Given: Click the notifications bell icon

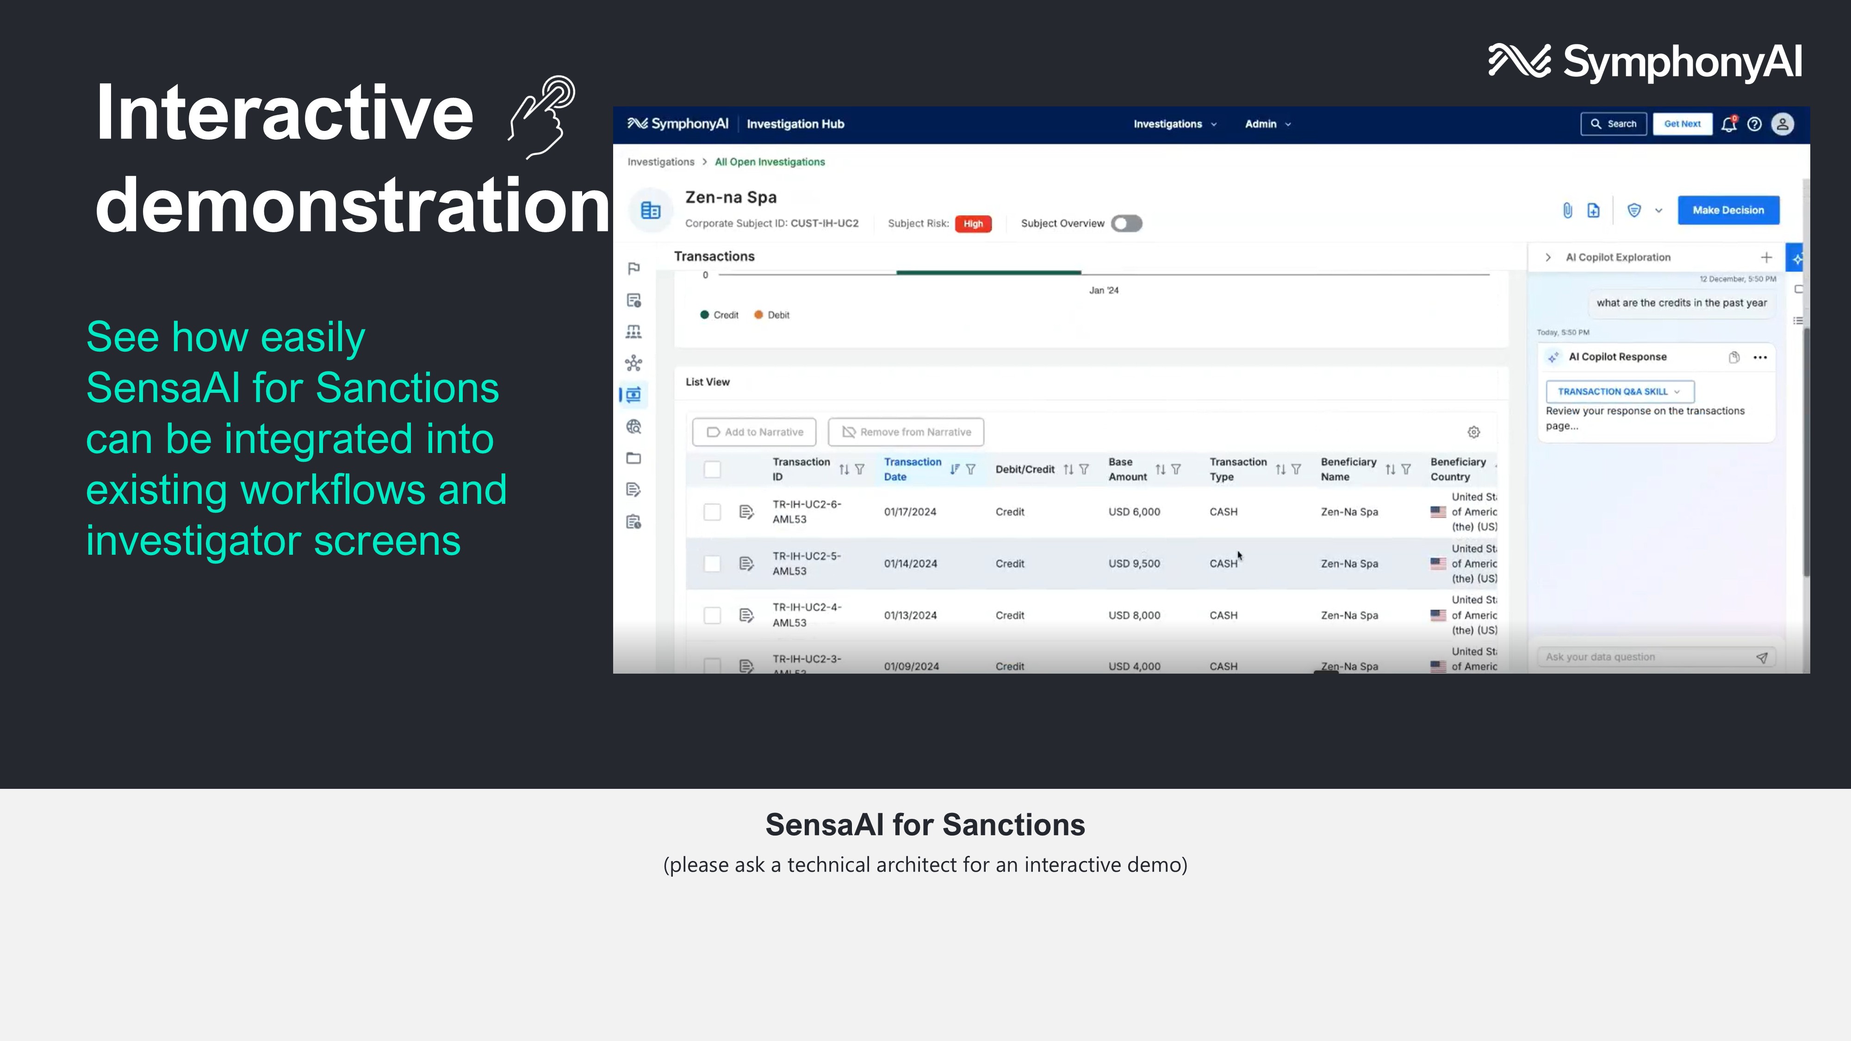Looking at the screenshot, I should click(x=1729, y=124).
